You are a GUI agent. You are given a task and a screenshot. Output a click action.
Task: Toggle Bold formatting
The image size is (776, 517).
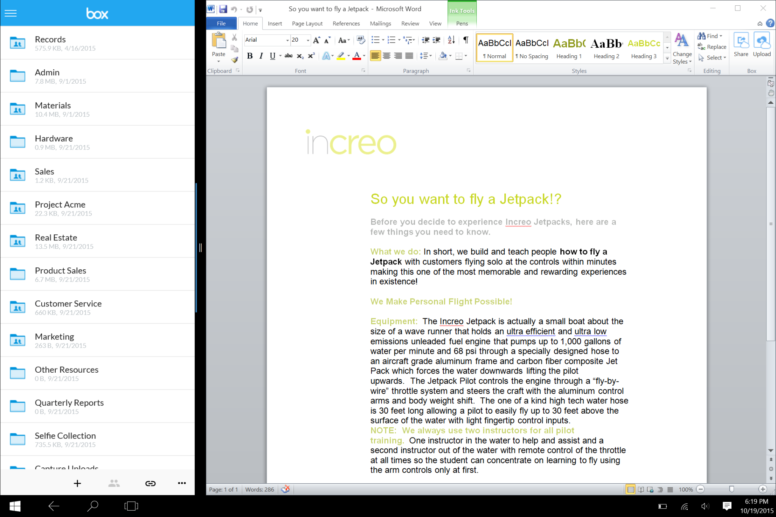tap(250, 56)
